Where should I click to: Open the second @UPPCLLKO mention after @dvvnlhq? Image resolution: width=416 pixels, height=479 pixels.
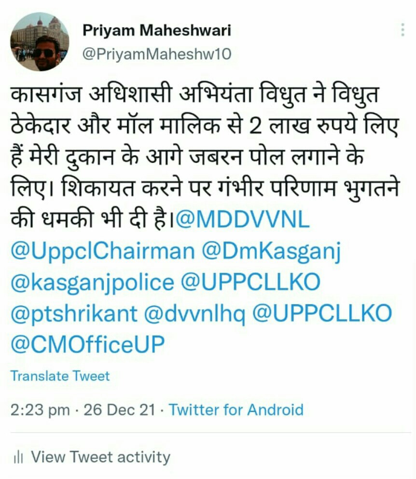(x=322, y=313)
